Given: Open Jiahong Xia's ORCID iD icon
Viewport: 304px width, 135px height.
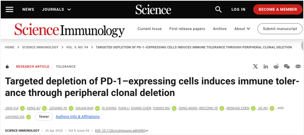Looking at the screenshot, I should click(29, 117).
